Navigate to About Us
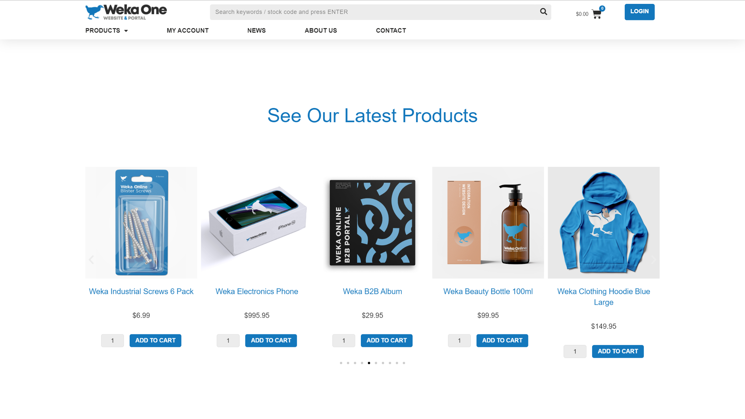This screenshot has width=745, height=419. tap(321, 30)
